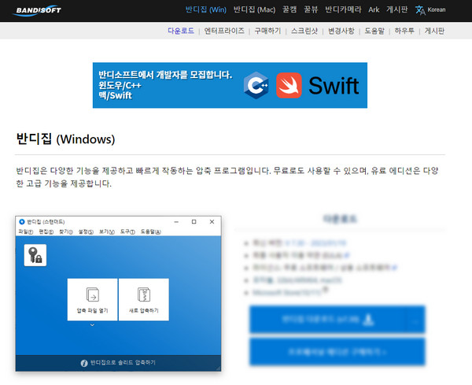The height and width of the screenshot is (385, 472).
Task: Click the second blurred blue button
Action: click(x=337, y=352)
